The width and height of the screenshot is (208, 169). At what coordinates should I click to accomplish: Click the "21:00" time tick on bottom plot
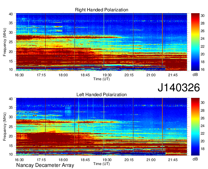click(x=151, y=160)
